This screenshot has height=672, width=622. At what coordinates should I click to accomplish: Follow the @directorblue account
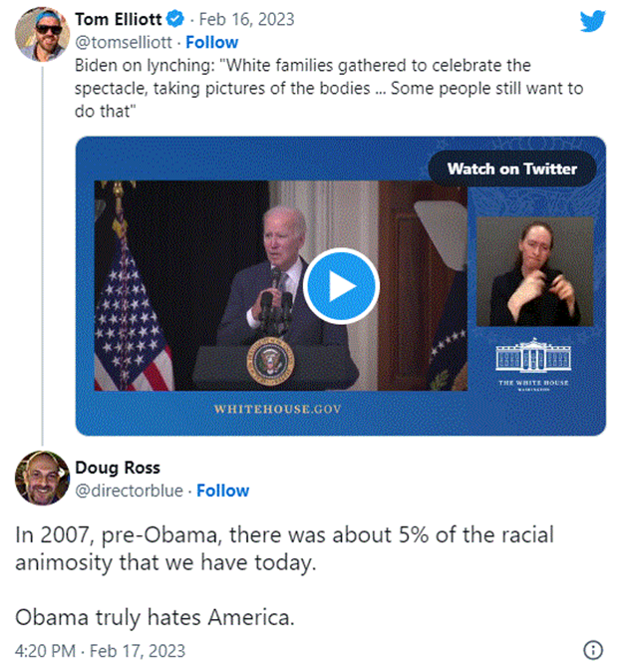pyautogui.click(x=222, y=491)
